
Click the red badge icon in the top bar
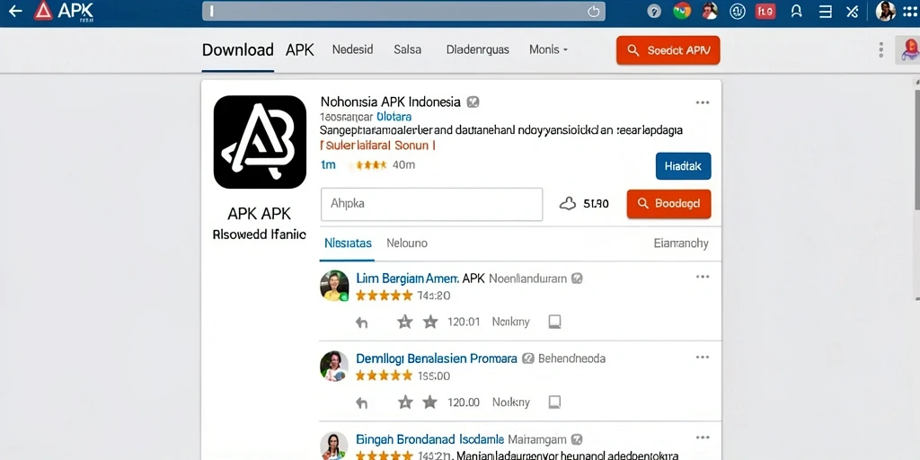765,11
